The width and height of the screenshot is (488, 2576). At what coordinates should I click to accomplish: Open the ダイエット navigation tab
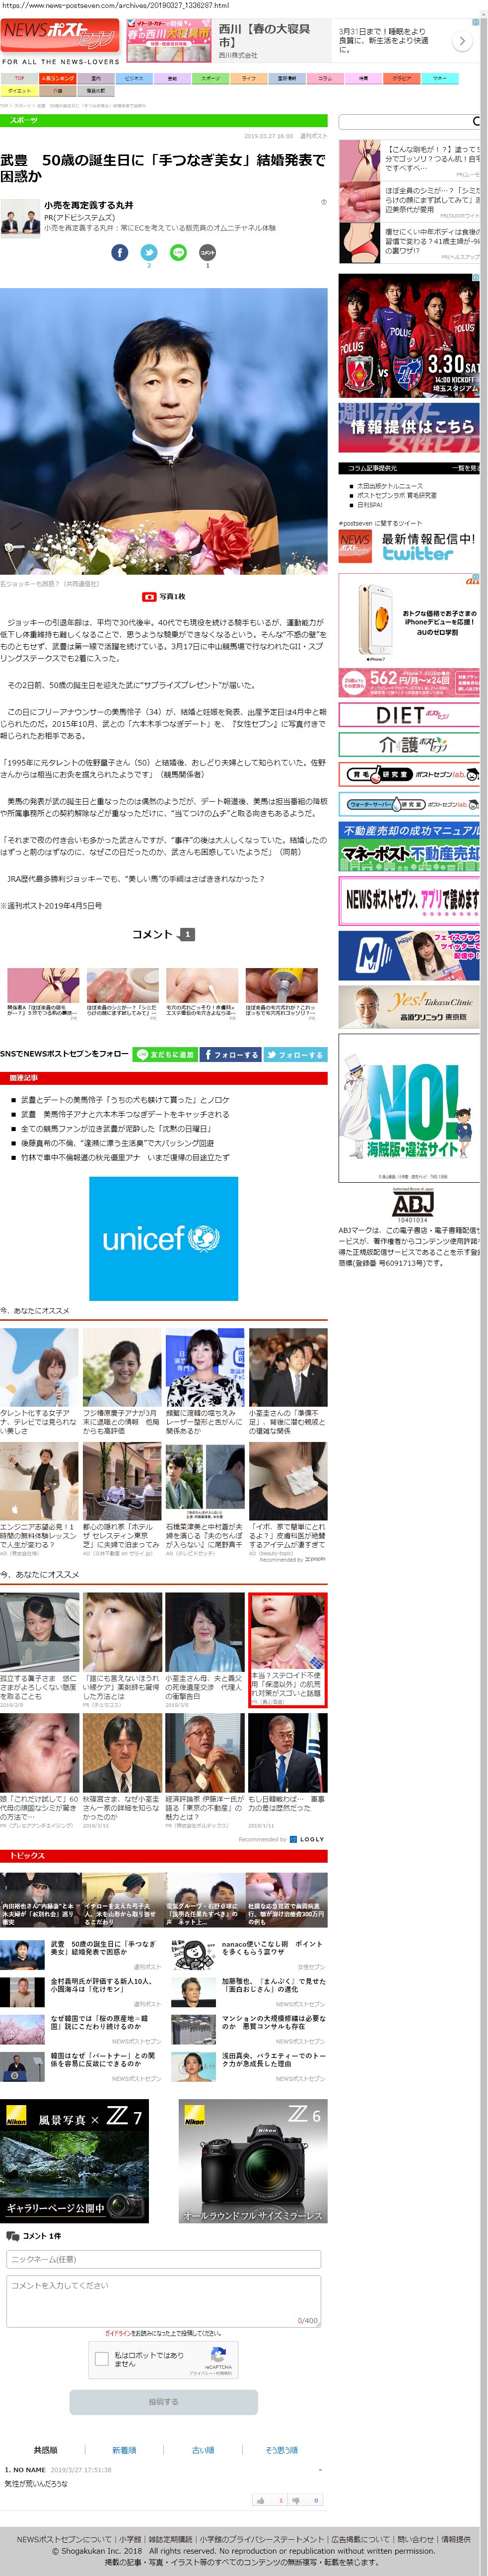pyautogui.click(x=19, y=90)
